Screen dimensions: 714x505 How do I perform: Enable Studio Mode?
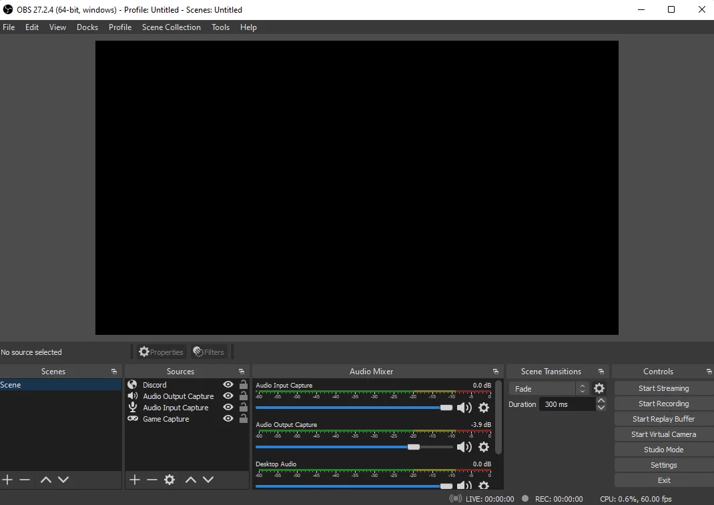pos(664,450)
